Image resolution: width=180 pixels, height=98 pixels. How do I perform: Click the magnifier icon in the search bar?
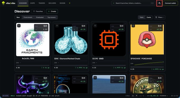tap(114, 3)
